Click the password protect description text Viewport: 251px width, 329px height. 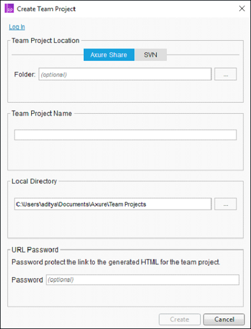(116, 262)
